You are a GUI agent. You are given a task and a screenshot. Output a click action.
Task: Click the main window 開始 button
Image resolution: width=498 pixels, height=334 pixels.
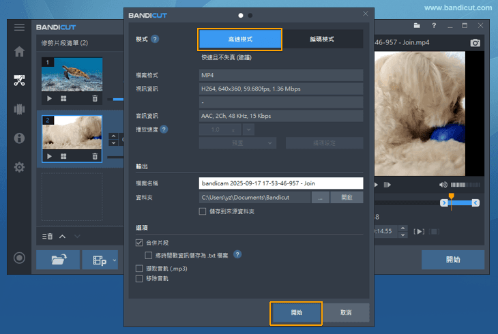click(453, 260)
